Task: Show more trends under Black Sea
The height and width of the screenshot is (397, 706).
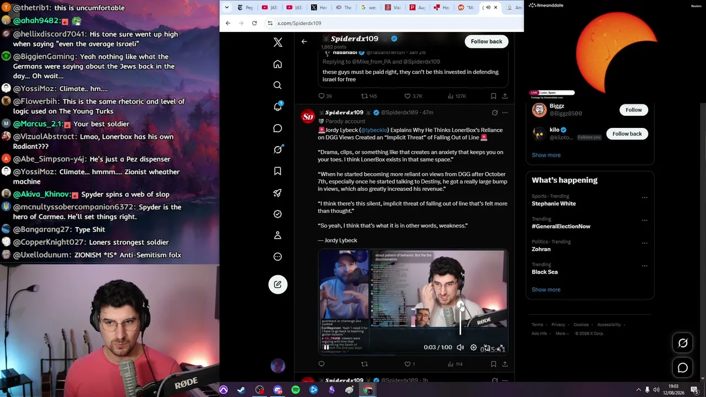Action: (x=546, y=289)
